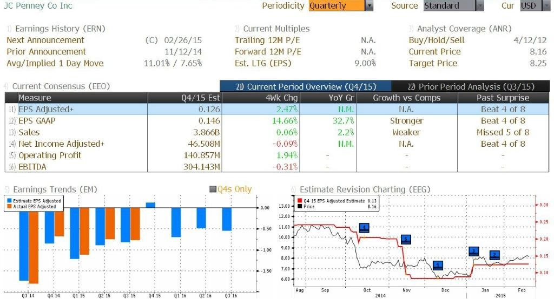
Task: Click the USD currency field
Action: pos(530,5)
